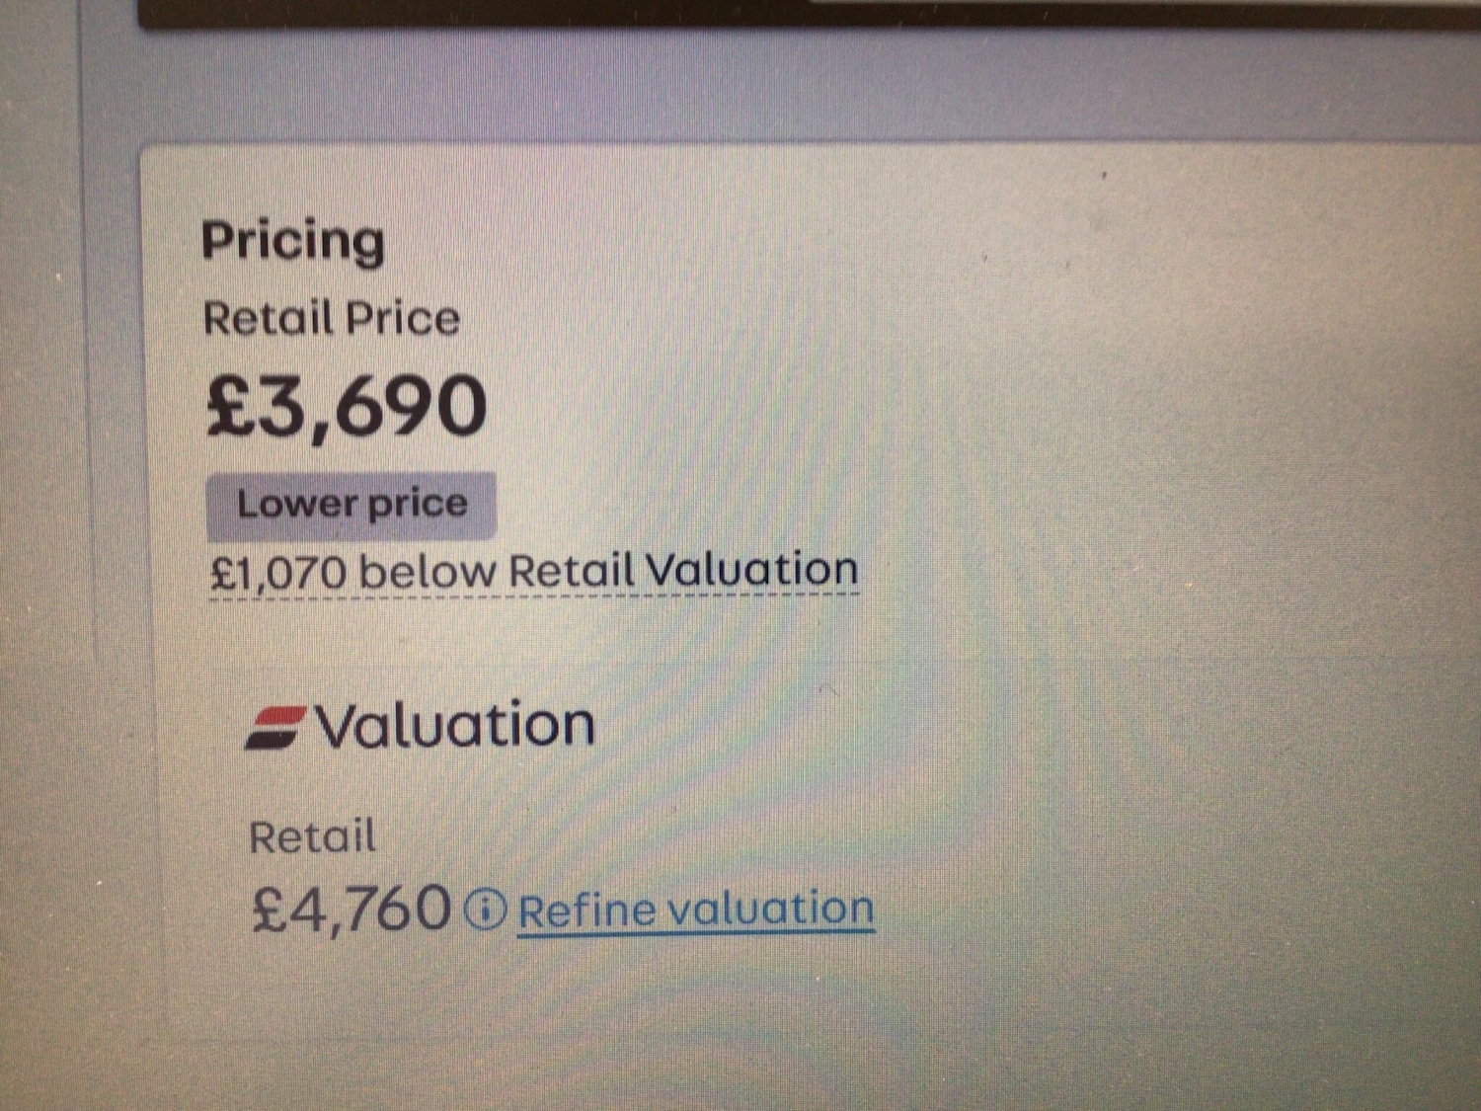The width and height of the screenshot is (1481, 1111).
Task: Click the £3,690 retail price figure
Action: click(347, 406)
